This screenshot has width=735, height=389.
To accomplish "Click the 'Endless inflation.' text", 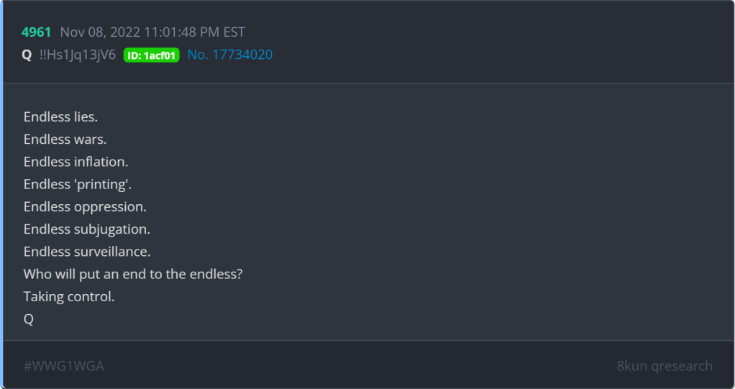I will coord(76,162).
